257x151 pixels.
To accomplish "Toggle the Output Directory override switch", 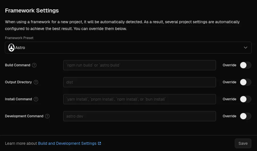I will tap(245, 82).
